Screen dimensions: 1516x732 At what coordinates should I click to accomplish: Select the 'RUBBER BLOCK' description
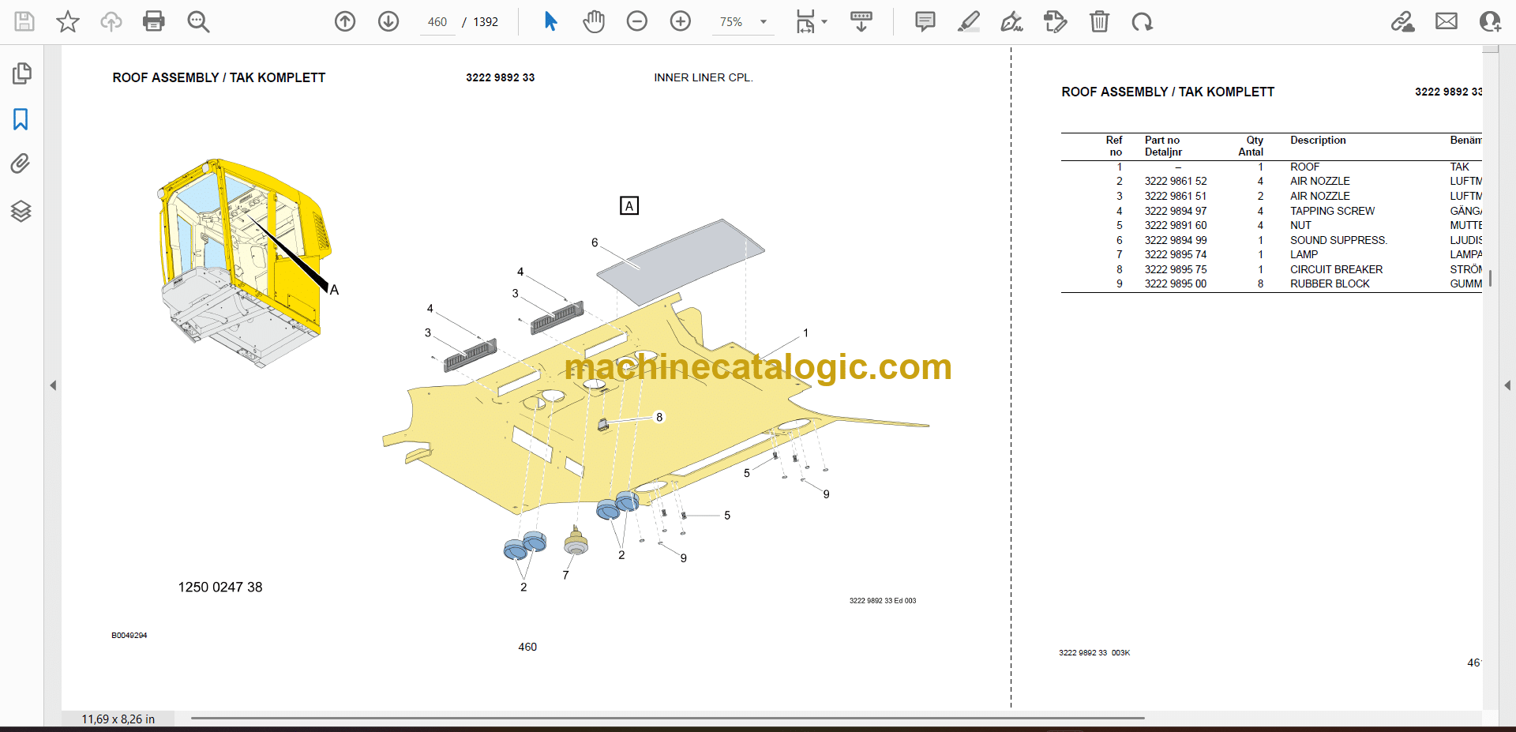tap(1330, 283)
